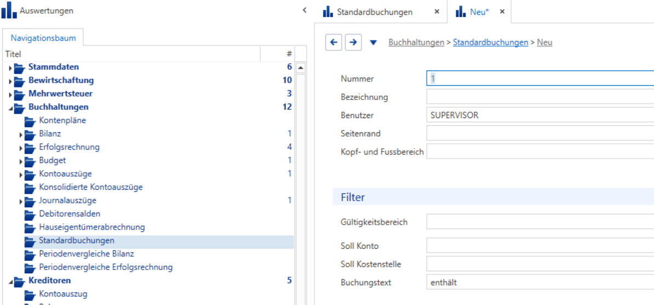
Task: Click the forward arrow navigation button
Action: (x=353, y=42)
